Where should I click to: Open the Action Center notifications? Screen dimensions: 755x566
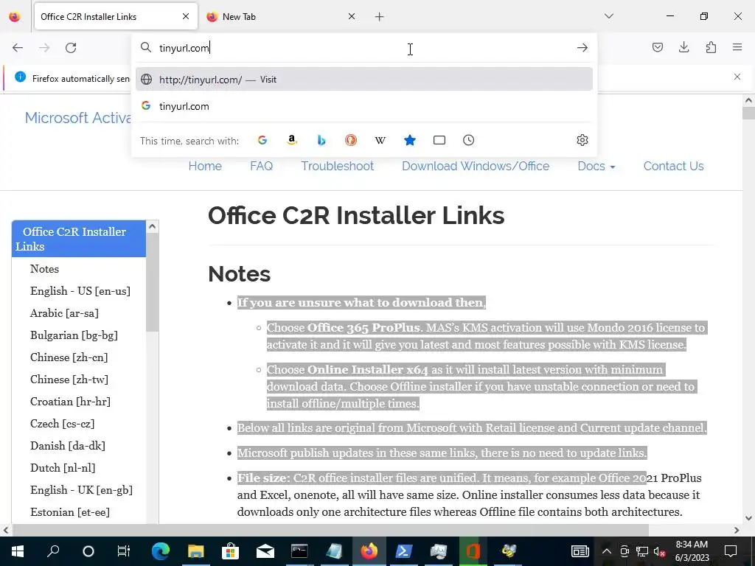[731, 551]
